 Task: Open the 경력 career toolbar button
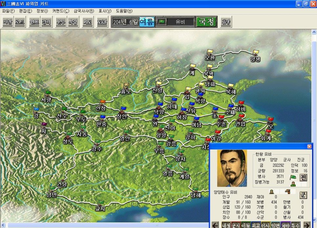click(x=46, y=22)
